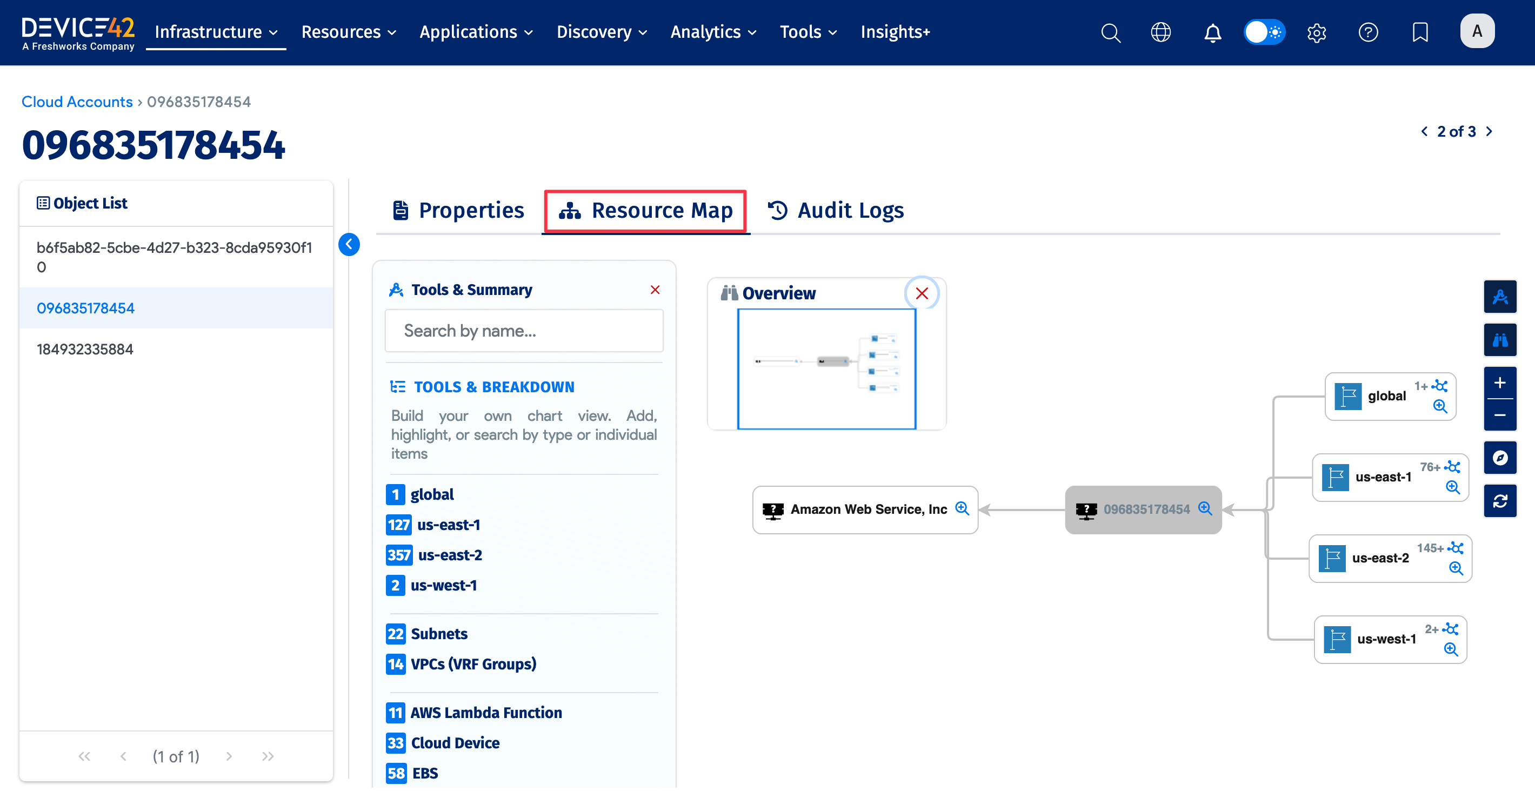Open the Properties tab
This screenshot has height=805, width=1535.
pos(458,210)
